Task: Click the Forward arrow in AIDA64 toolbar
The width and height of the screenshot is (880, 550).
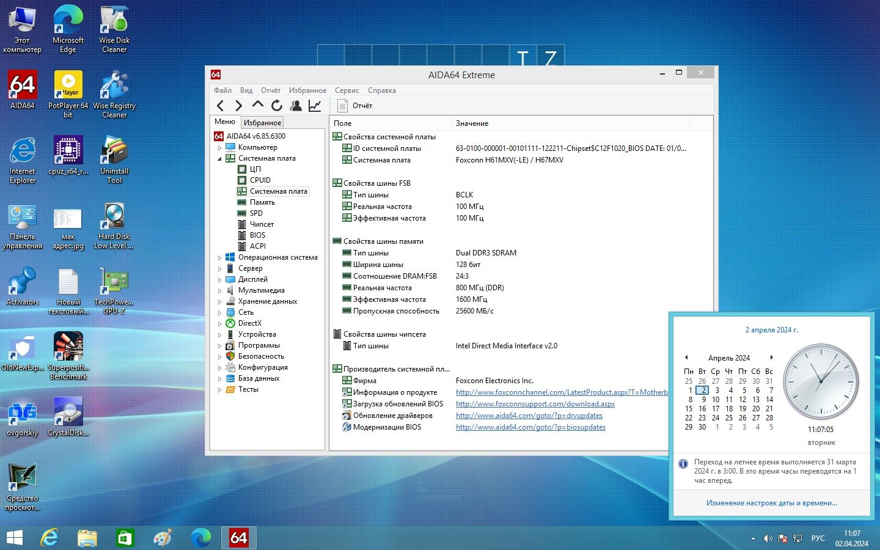Action: [x=239, y=106]
